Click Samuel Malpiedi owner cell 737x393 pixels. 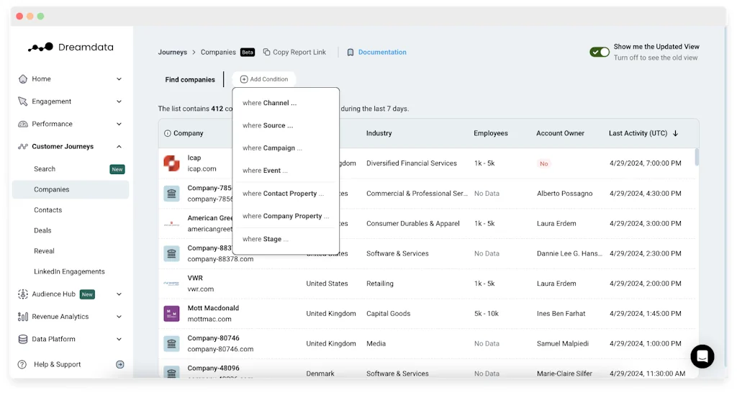[563, 343]
